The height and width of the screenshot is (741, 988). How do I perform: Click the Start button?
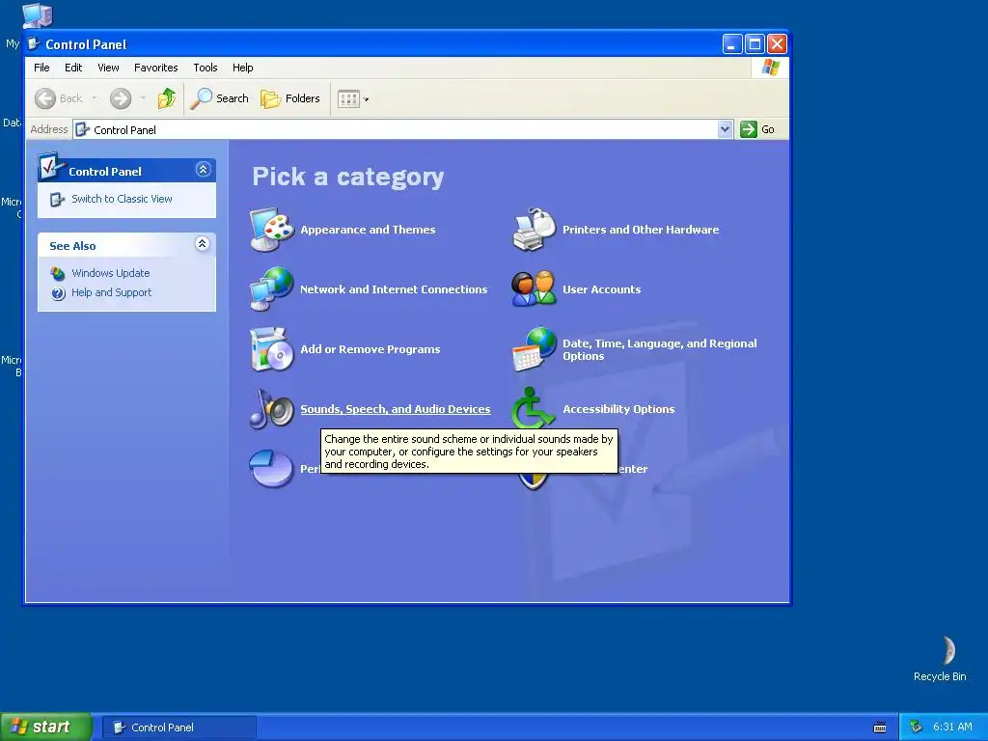(46, 727)
